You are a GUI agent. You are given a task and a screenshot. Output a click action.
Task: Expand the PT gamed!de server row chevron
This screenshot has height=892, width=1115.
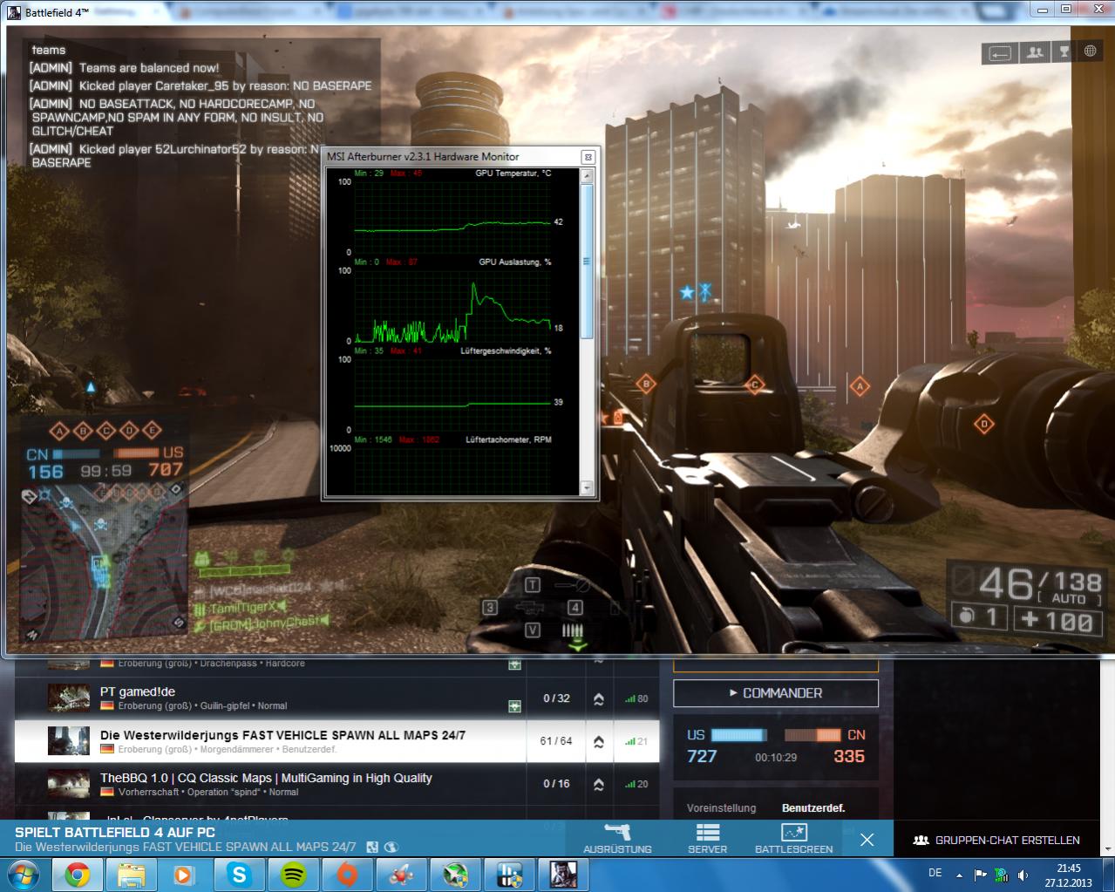(599, 698)
